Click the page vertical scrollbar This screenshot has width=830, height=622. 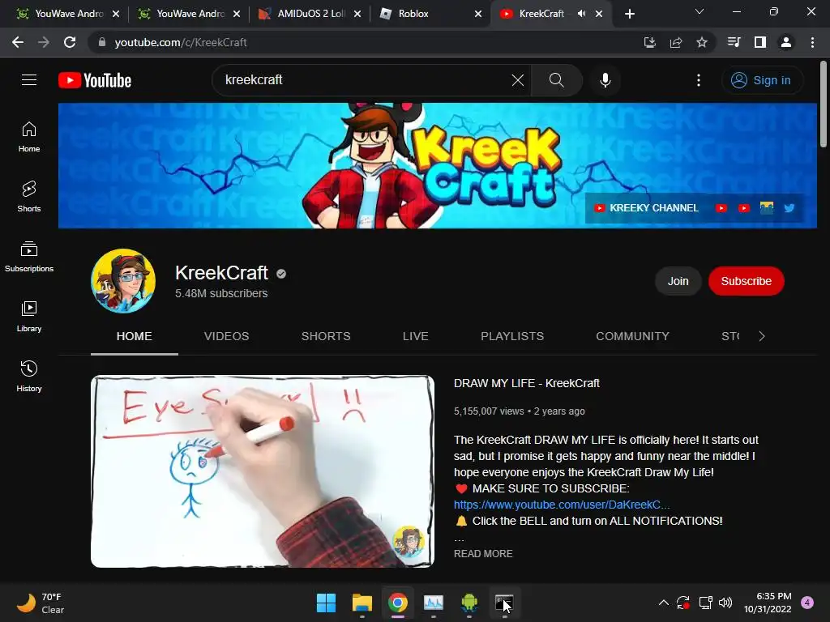(x=824, y=104)
